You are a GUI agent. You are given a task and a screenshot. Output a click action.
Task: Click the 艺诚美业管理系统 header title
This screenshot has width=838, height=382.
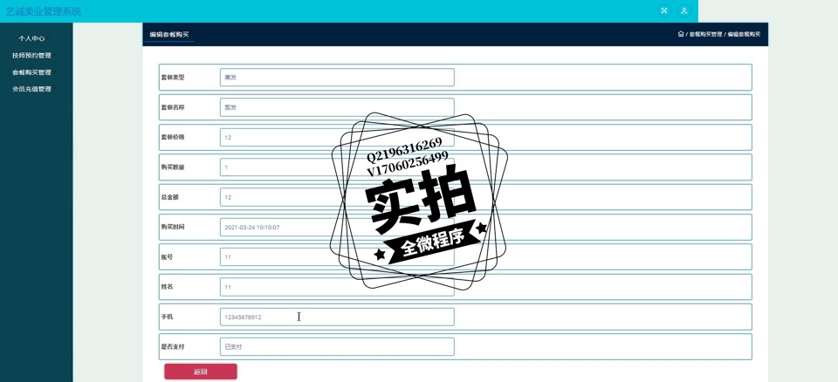44,11
